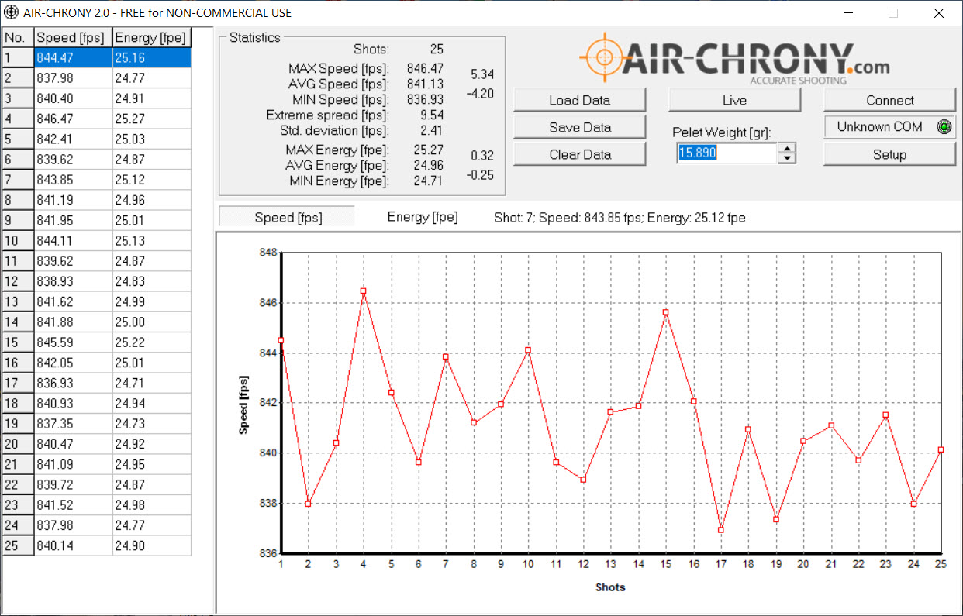Open the Setup dialog

click(889, 154)
